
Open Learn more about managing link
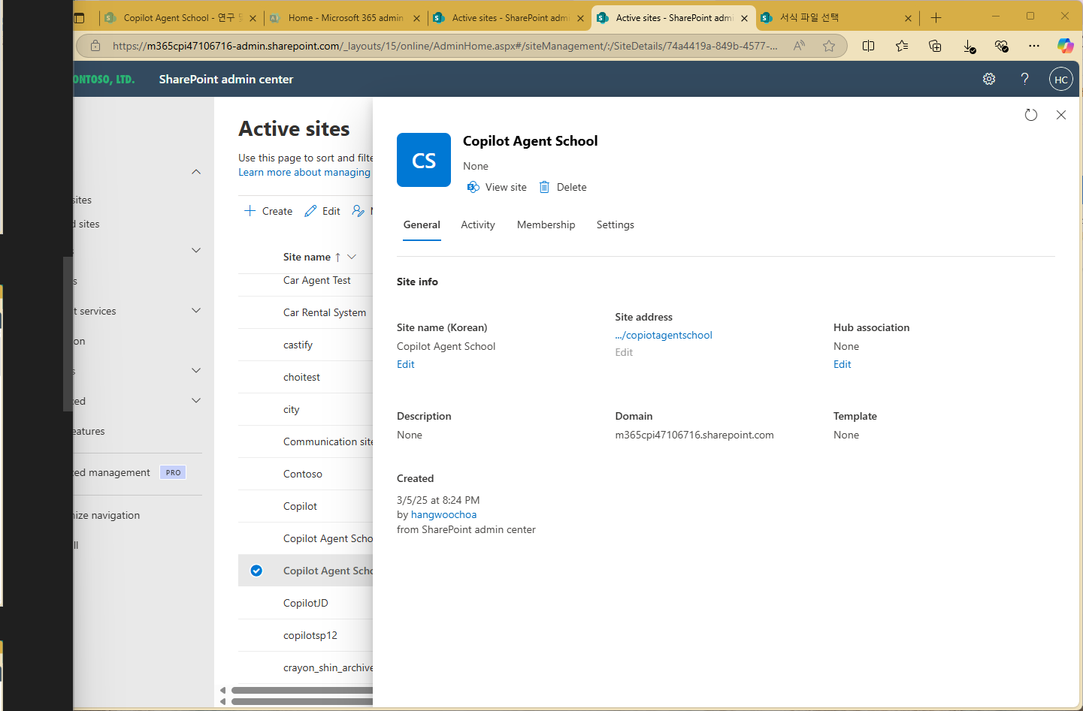click(x=304, y=172)
